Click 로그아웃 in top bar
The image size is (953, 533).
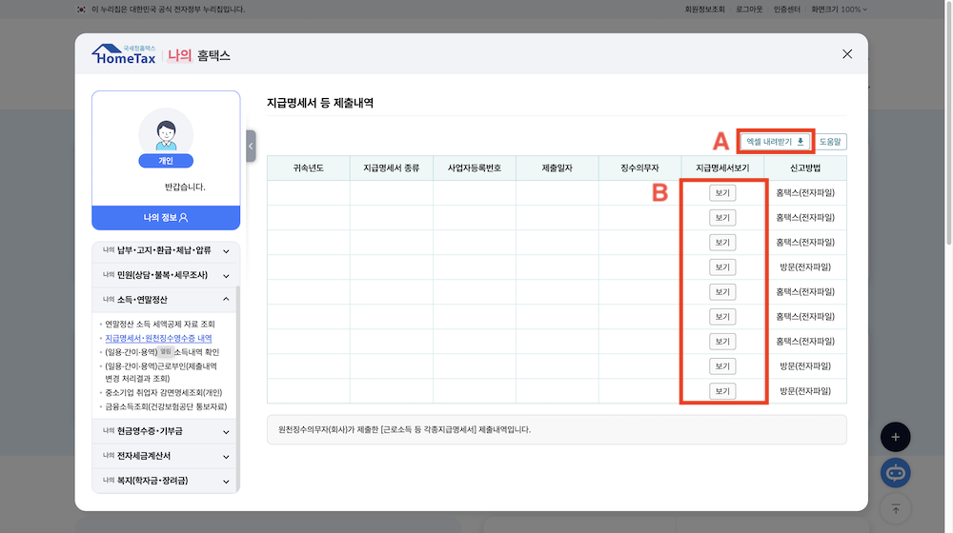(749, 10)
